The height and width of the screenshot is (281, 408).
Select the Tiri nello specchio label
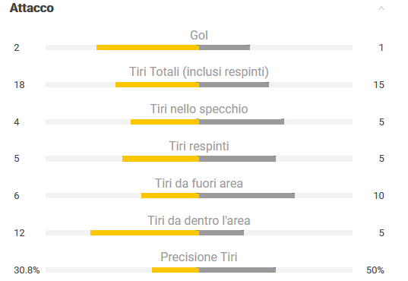pos(199,109)
